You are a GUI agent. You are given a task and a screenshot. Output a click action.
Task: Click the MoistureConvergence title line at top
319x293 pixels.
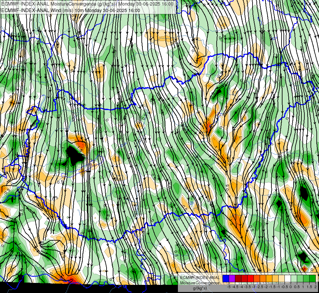tap(87, 4)
